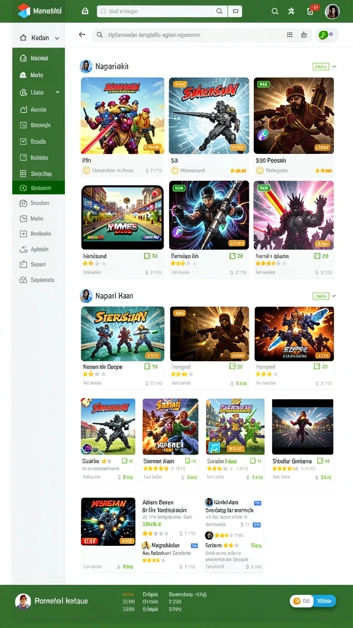Click the ghost-shaped icon of the Mirie sidebar item
Screen dimensions: 353x628
click(x=23, y=75)
